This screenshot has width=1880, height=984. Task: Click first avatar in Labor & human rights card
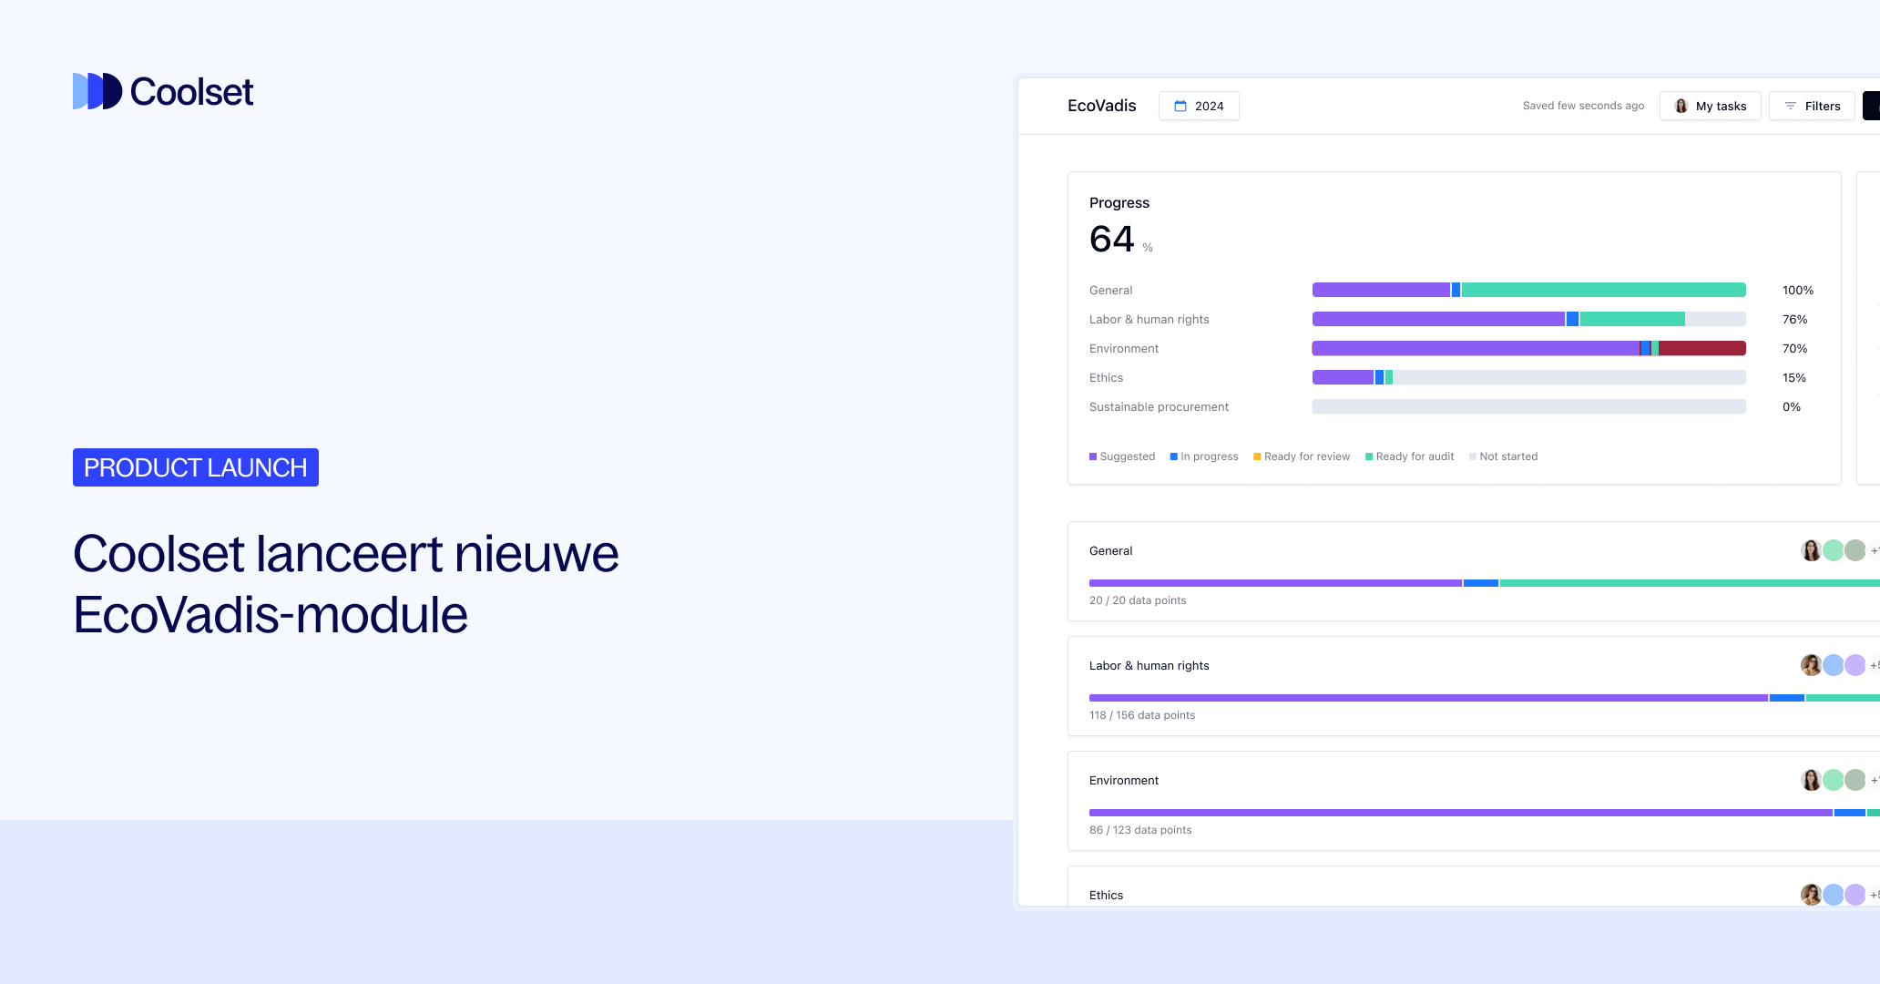[x=1811, y=665]
